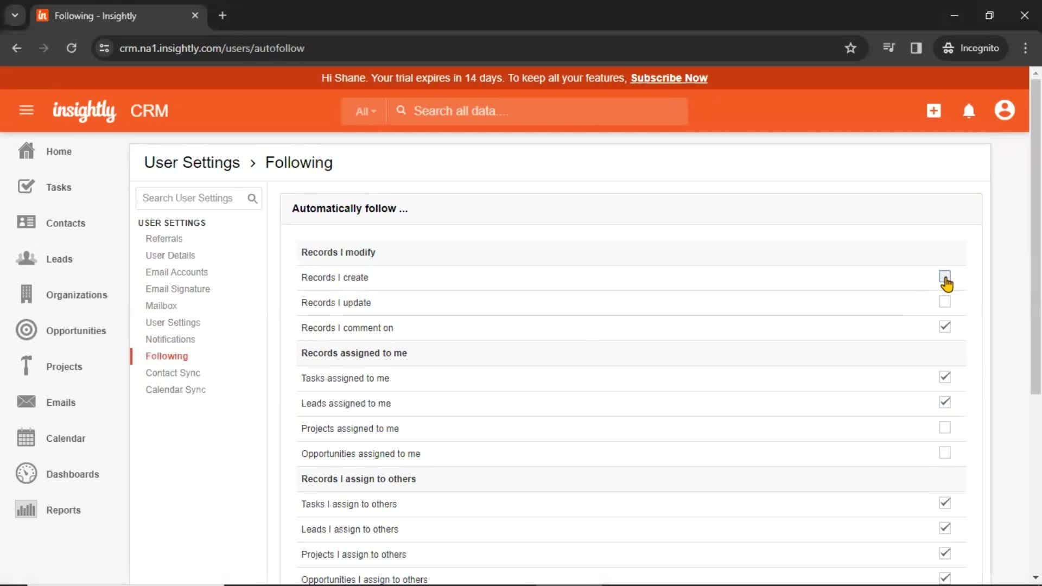
Task: Select the Notifications settings option
Action: pos(170,339)
